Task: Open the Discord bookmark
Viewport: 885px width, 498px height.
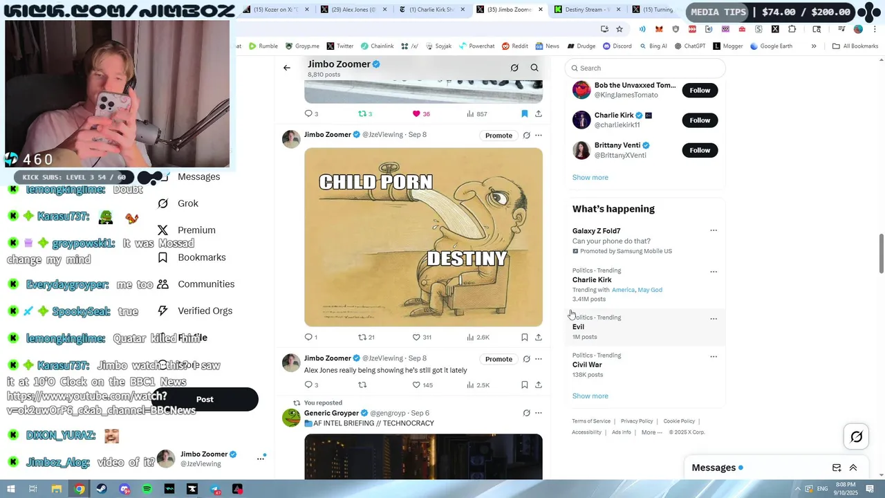Action: (617, 46)
